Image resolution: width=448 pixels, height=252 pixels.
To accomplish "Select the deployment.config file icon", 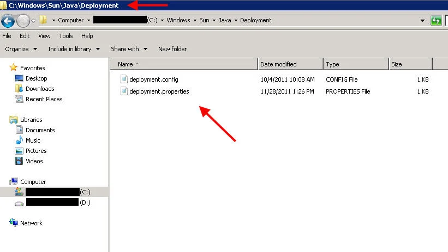I will (x=124, y=79).
